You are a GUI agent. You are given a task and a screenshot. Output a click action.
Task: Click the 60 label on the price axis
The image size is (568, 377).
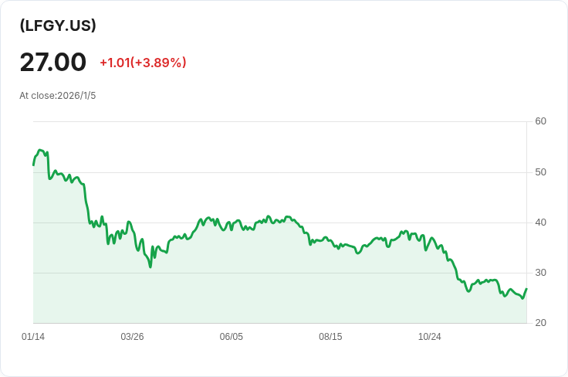coord(540,121)
